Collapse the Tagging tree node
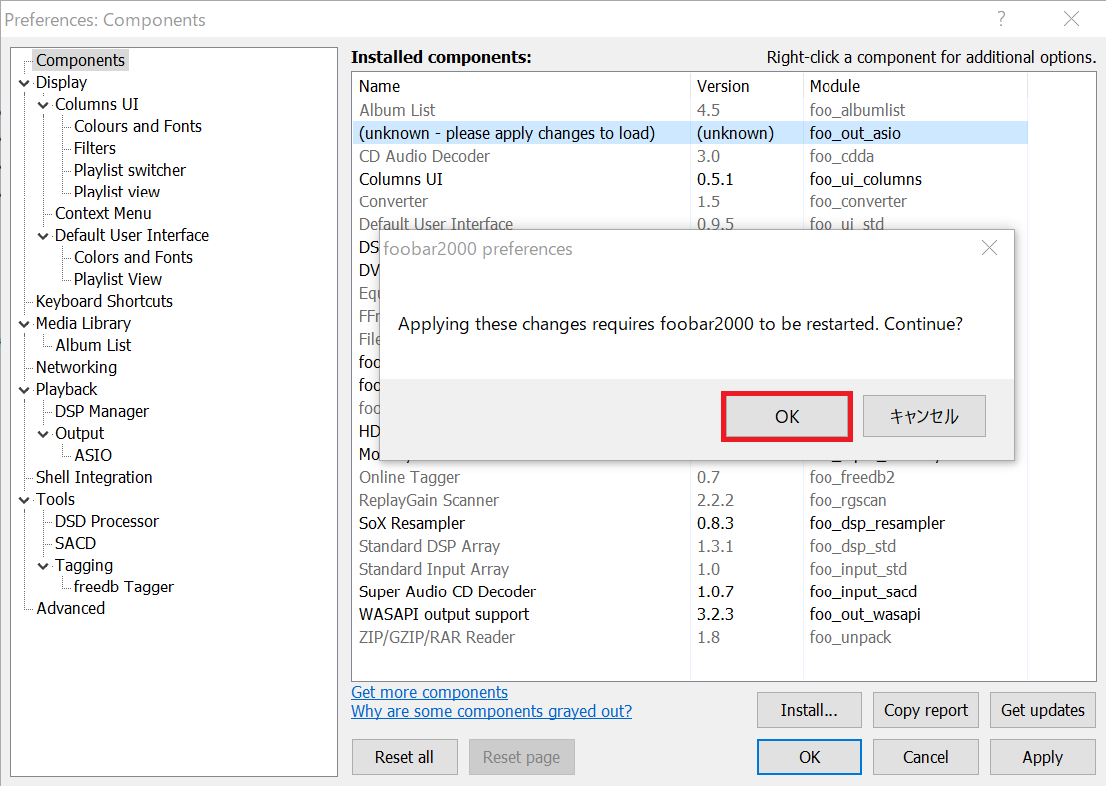This screenshot has width=1106, height=786. pyautogui.click(x=43, y=567)
